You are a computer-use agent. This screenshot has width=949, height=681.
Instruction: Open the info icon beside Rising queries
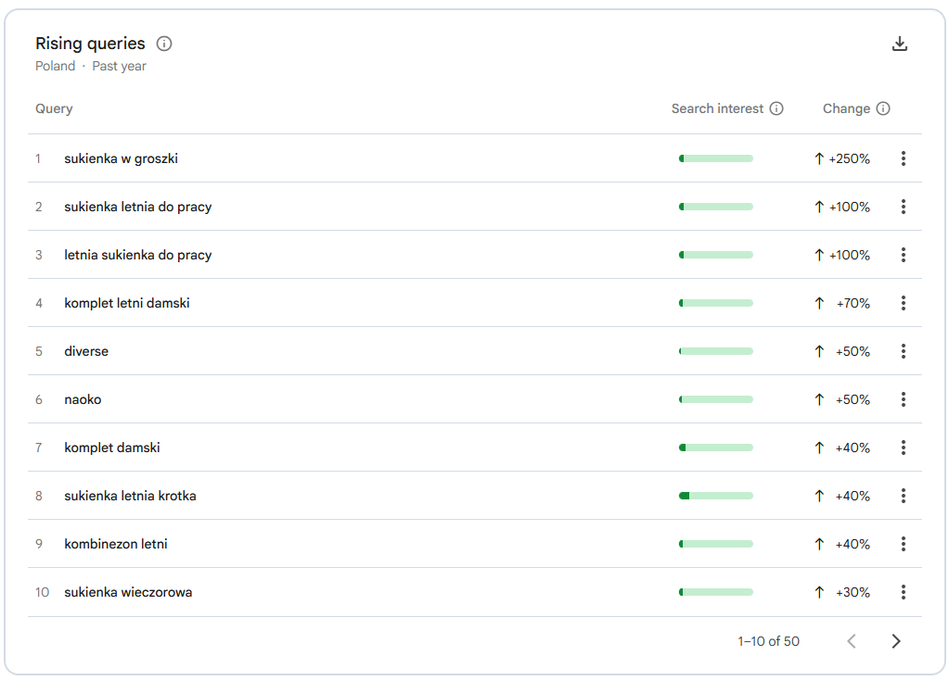pyautogui.click(x=164, y=44)
